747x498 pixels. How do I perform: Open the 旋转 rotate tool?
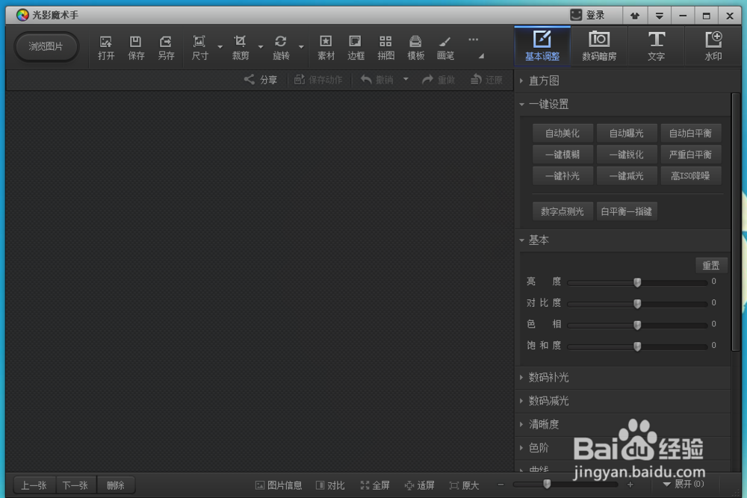(x=281, y=46)
